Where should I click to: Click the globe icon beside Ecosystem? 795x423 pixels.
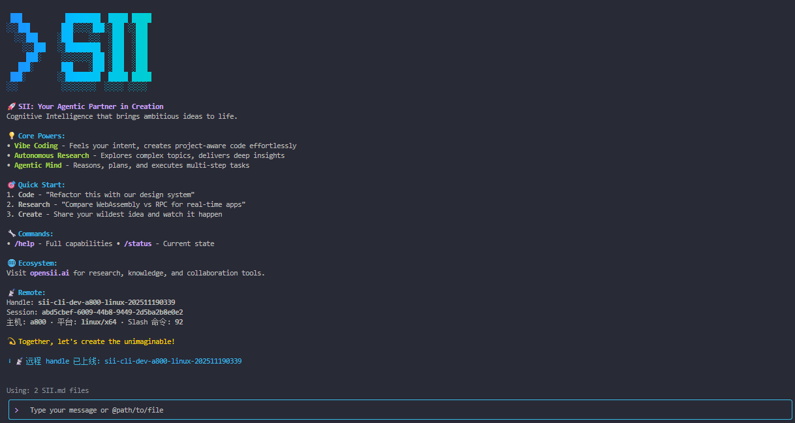pos(11,263)
